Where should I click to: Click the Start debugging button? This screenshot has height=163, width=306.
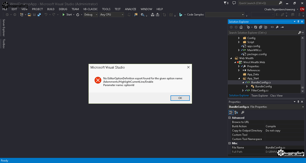pos(67,15)
